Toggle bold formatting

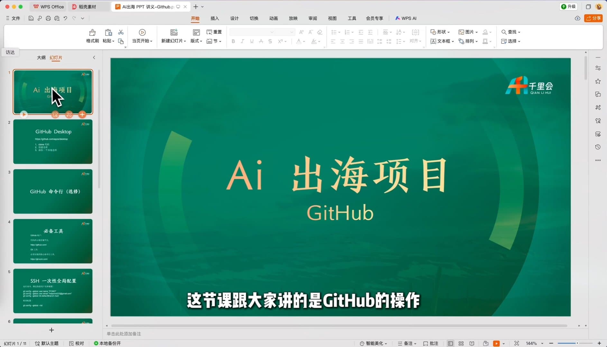tap(233, 41)
